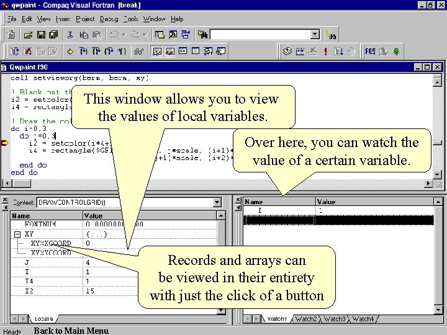Toggle the Registers window button
The height and width of the screenshot is (335, 447).
183,51
